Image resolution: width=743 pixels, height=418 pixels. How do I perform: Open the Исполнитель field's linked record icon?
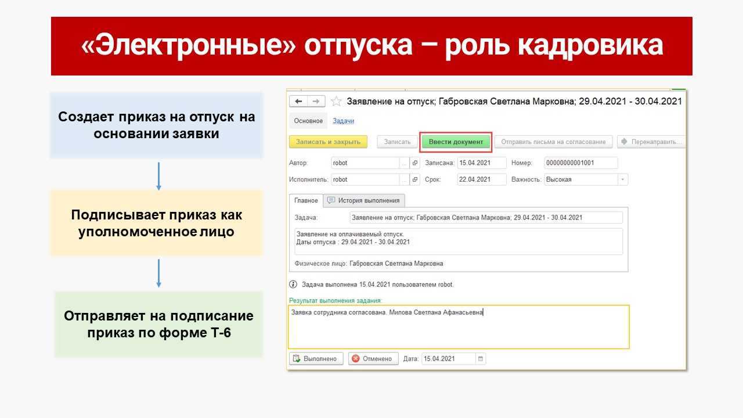click(x=415, y=179)
